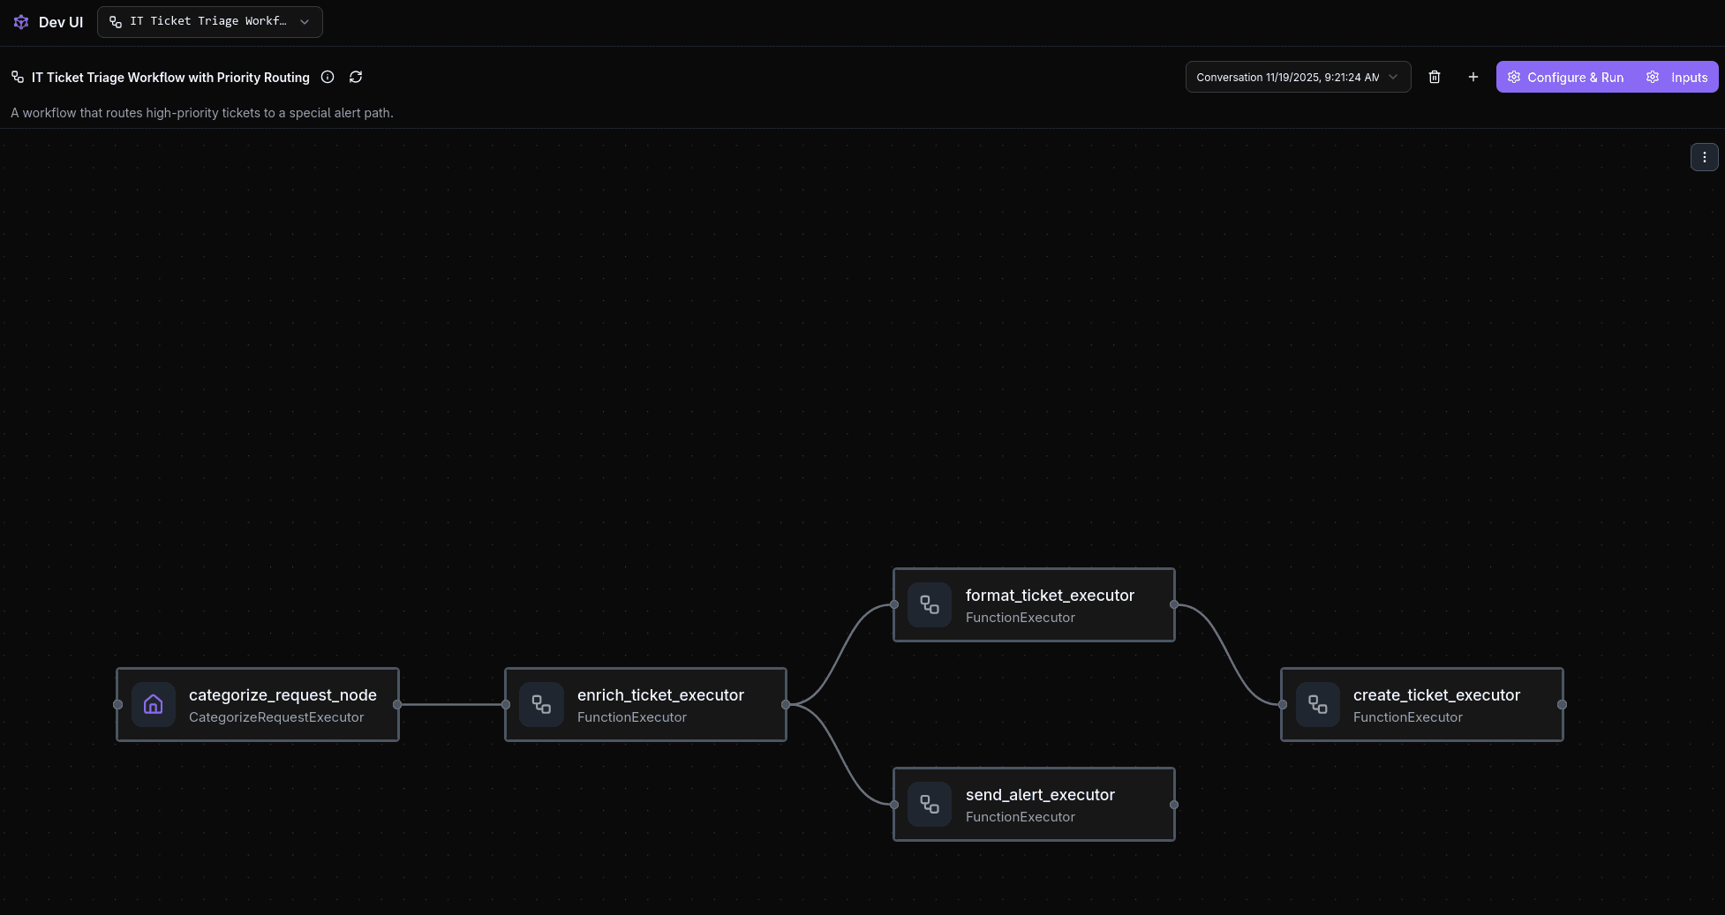Click the FunctionExecutor icon on enrich_ticket_executor
Screen dimensions: 1725x915
541,705
